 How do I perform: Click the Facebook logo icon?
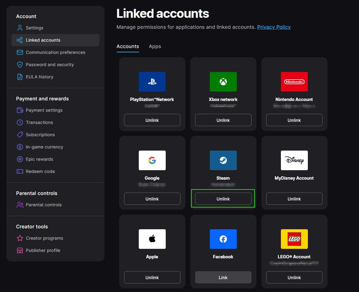(223, 239)
